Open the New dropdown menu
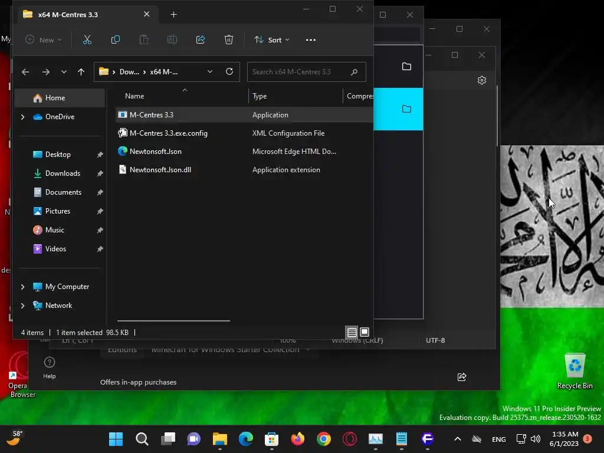604x453 pixels. [43, 40]
